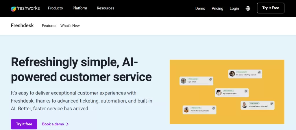This screenshot has height=130, width=296.
Task: Click paperclip icon on "Login failed" ticket
Action: click(x=210, y=79)
